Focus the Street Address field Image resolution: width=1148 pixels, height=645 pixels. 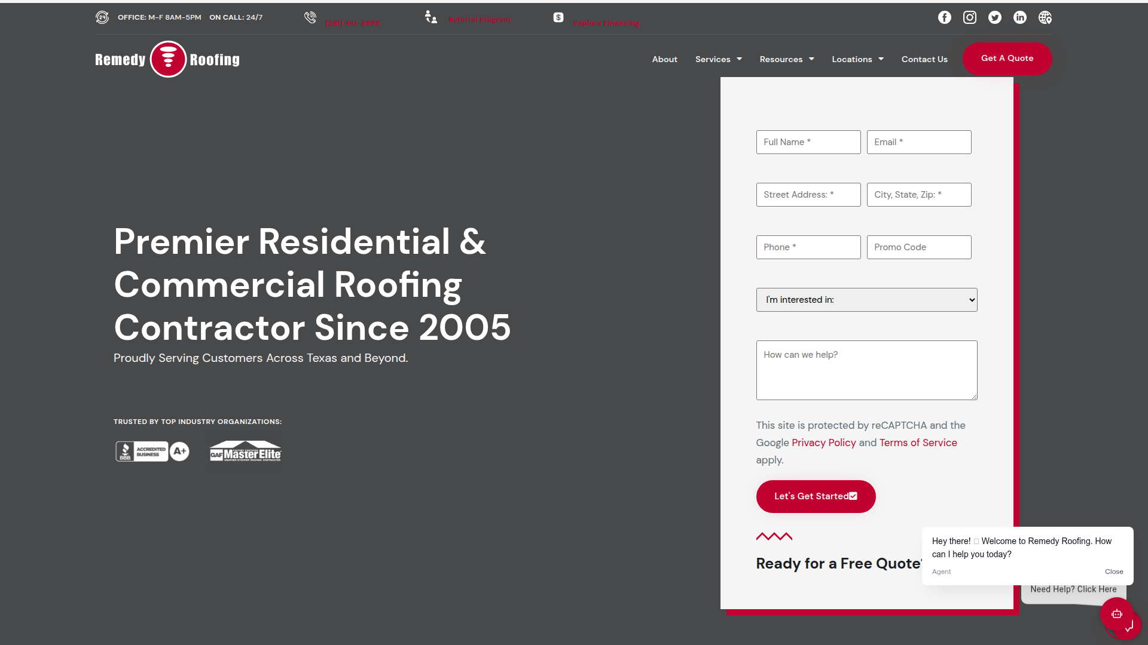808,195
